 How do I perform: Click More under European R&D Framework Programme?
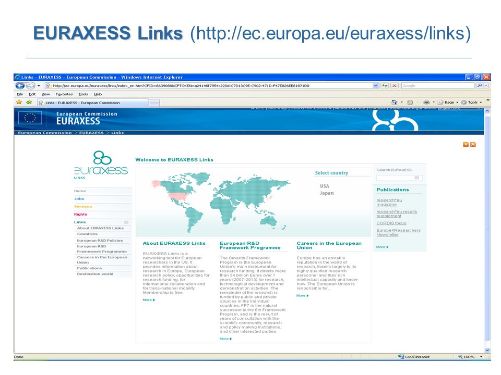point(225,339)
